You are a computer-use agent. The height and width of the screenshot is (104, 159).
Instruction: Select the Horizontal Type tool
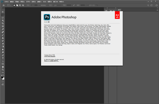click(x=3, y=58)
